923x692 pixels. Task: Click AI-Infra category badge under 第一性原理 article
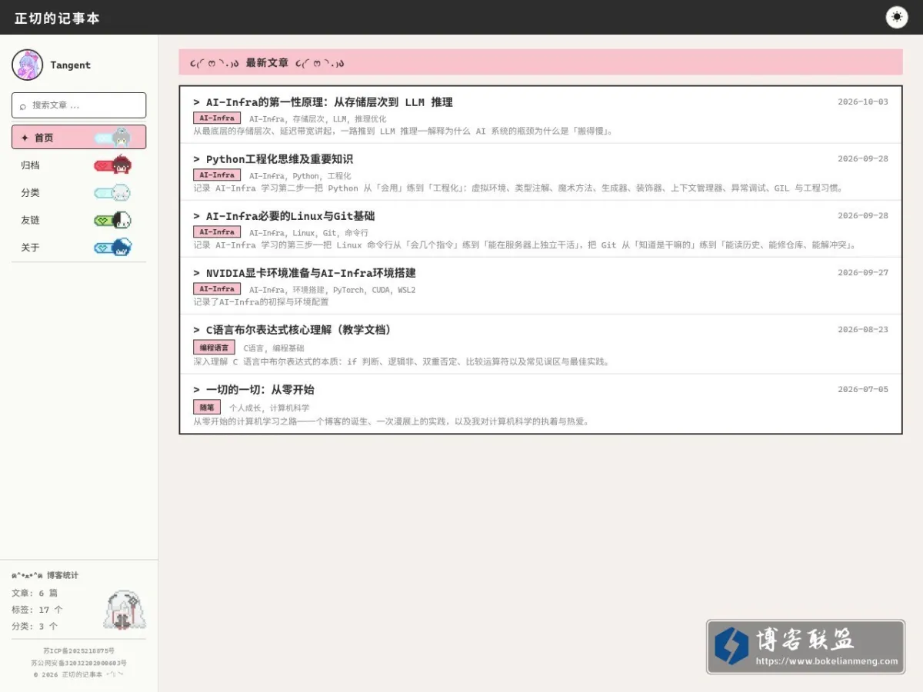pos(217,118)
